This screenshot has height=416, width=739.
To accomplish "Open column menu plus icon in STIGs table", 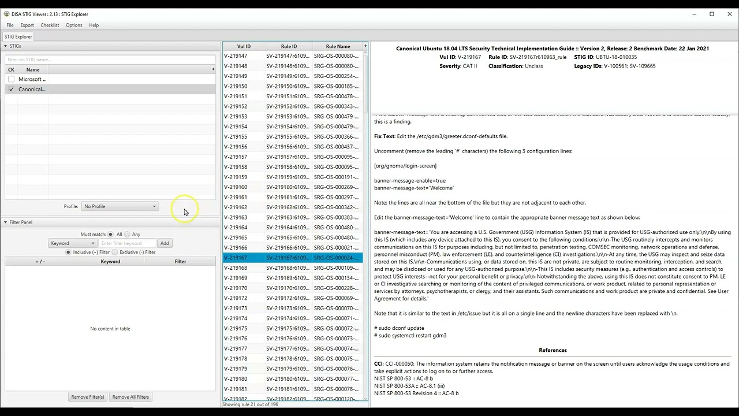I will 213,69.
